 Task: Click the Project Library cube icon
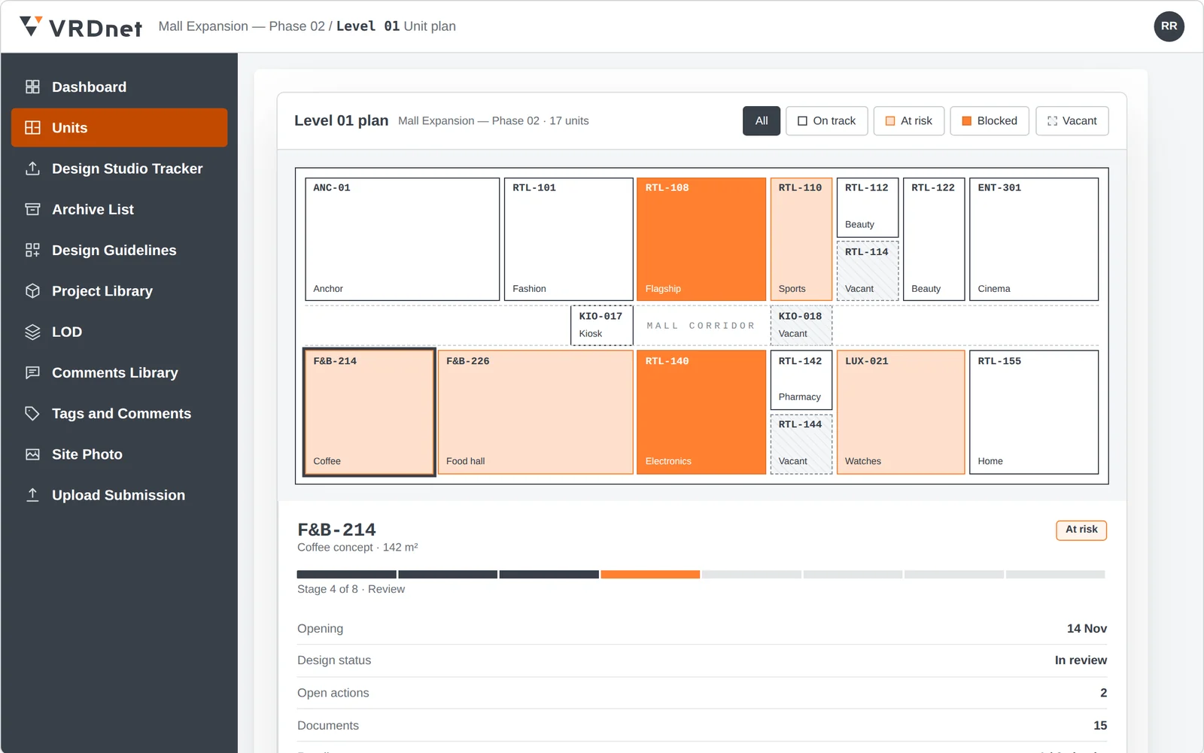32,291
